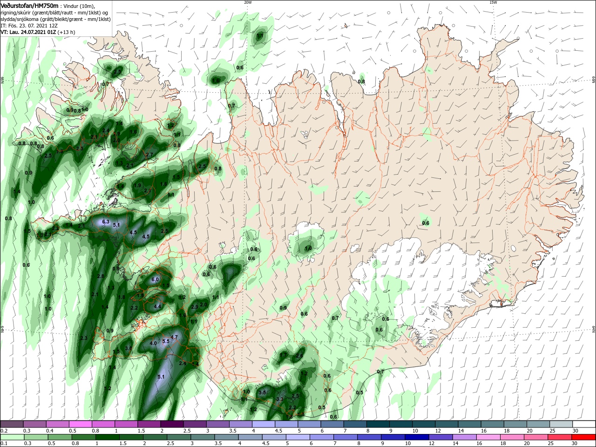Select the lightest green 0.1 rain scale swatch
Viewport: 596px width, 447px height.
pyautogui.click(x=12, y=437)
